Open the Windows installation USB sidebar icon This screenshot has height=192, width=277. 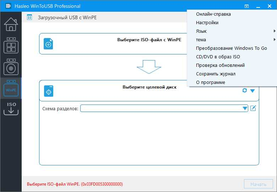pyautogui.click(x=11, y=67)
